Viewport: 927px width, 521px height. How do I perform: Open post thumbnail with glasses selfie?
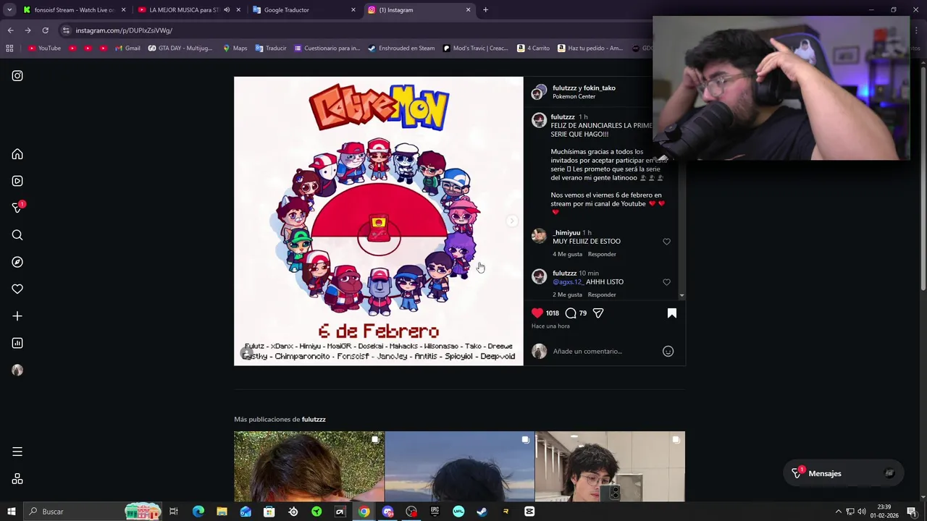pos(610,467)
